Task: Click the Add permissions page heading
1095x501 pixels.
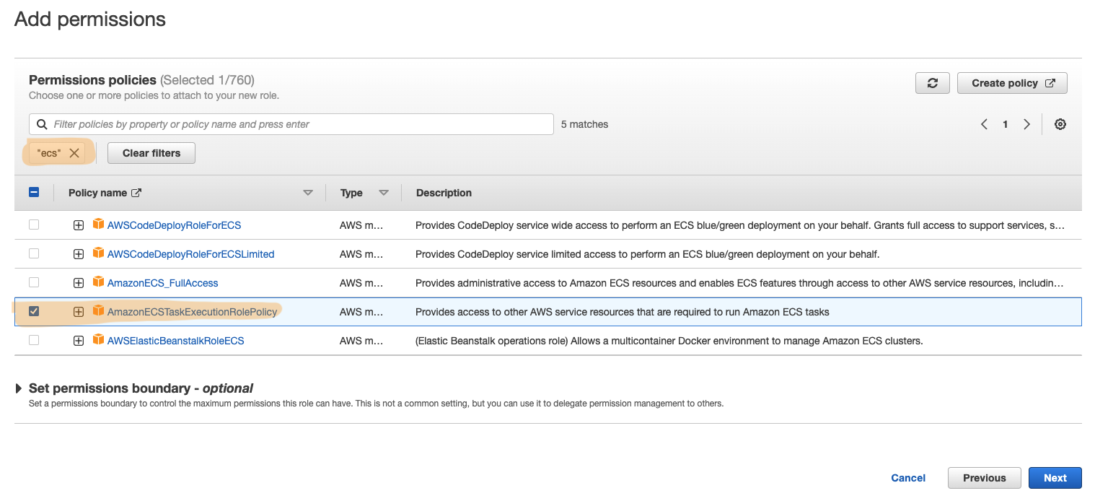Action: pos(90,19)
